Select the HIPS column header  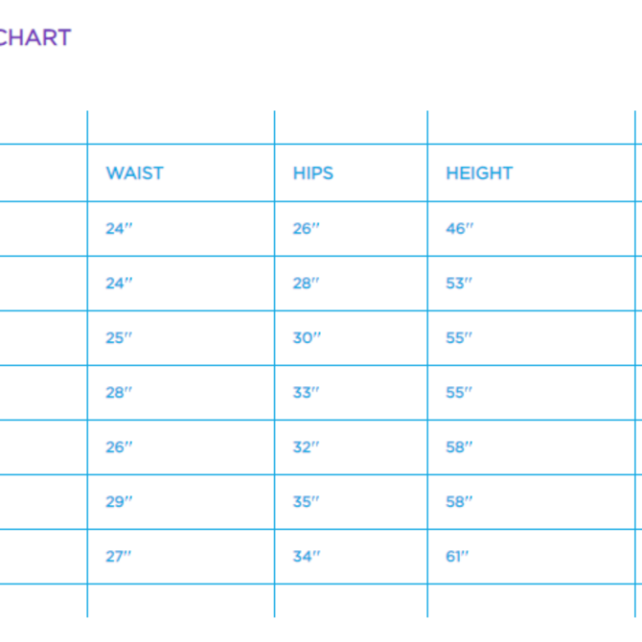click(312, 173)
